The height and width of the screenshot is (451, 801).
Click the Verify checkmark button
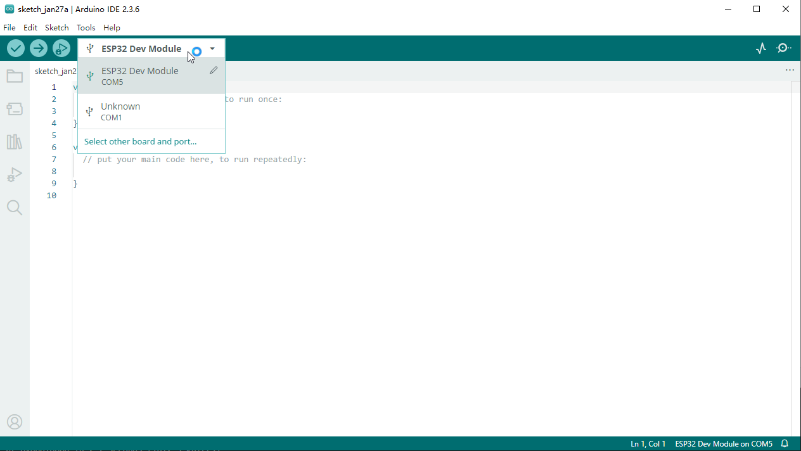click(16, 48)
